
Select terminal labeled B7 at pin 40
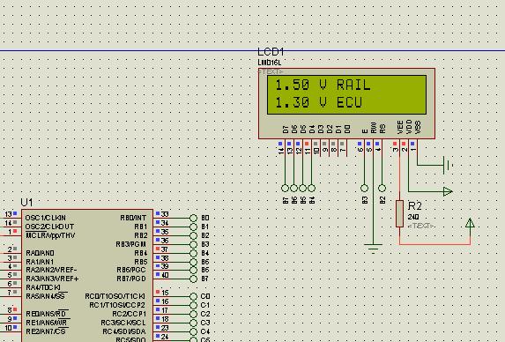pyautogui.click(x=193, y=279)
